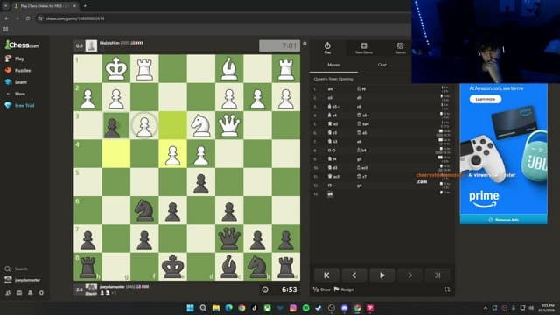Open the Play item in left sidebar

(15, 59)
